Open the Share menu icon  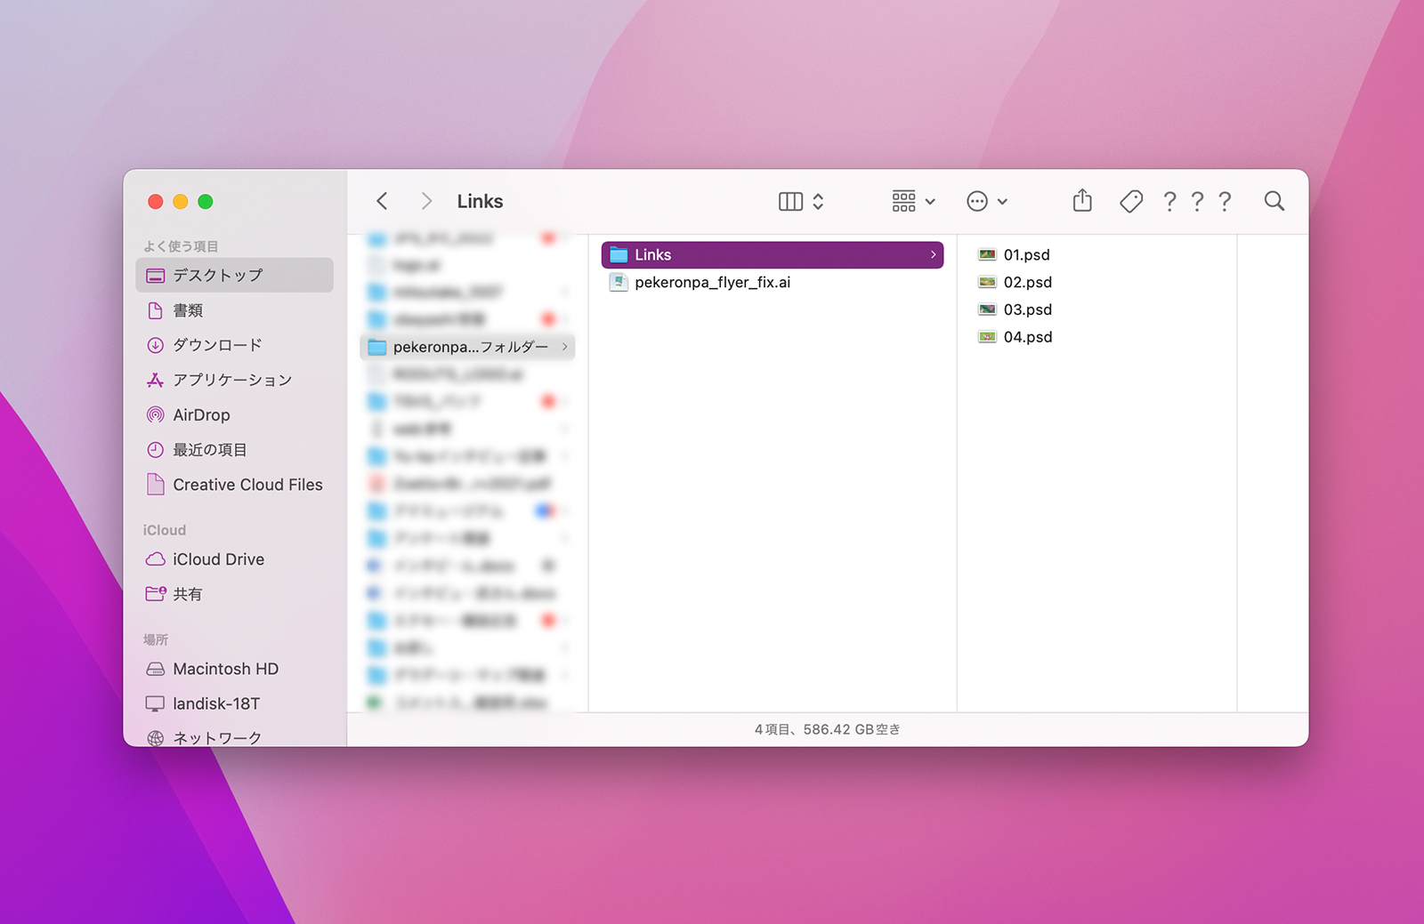coord(1081,201)
